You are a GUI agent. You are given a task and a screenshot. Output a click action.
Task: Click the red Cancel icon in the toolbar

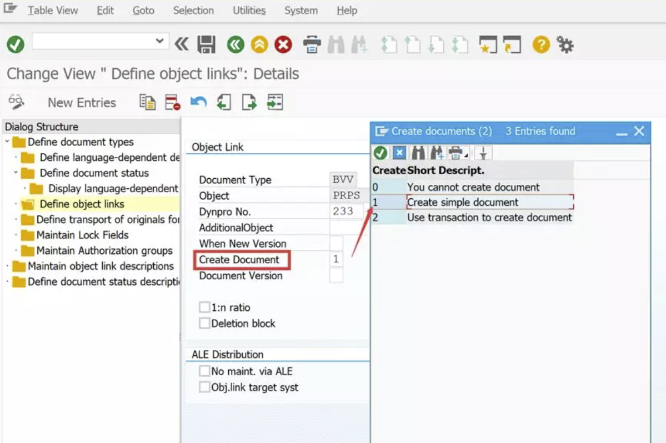tap(283, 44)
